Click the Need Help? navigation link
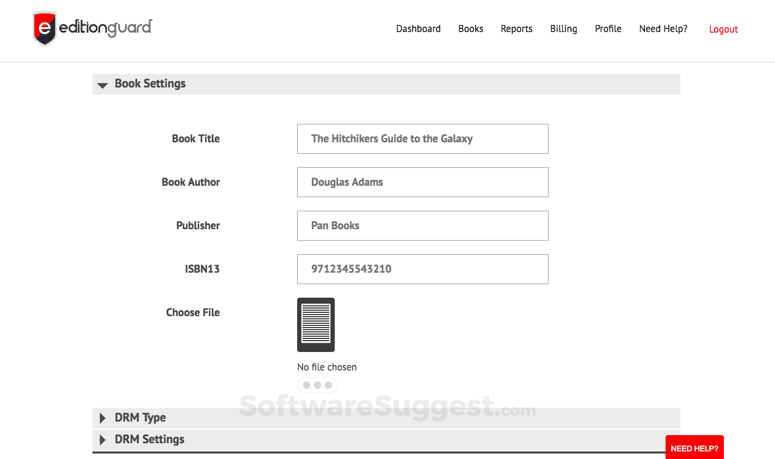Image resolution: width=775 pixels, height=459 pixels. [663, 29]
